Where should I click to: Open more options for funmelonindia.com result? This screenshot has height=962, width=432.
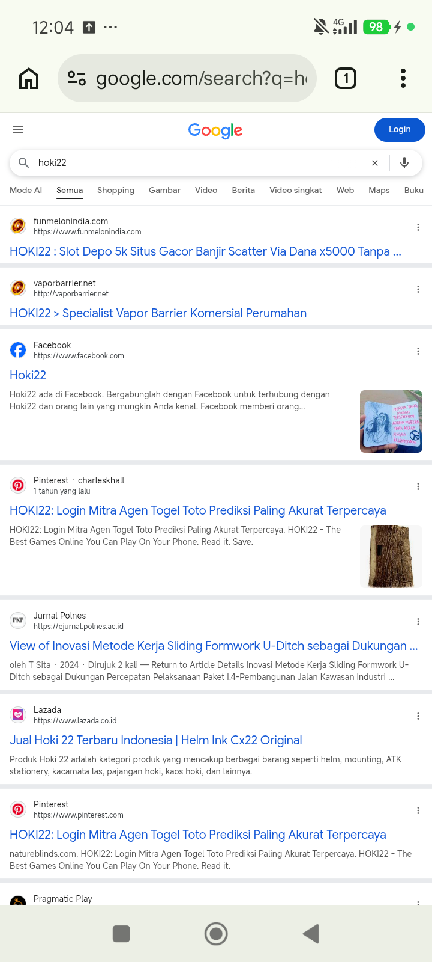(x=418, y=227)
